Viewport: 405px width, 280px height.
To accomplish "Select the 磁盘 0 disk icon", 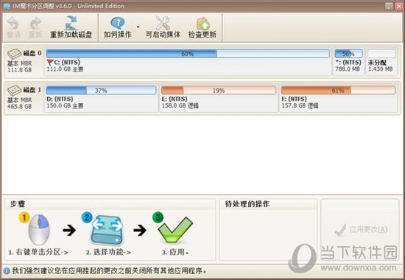I will [x=15, y=54].
